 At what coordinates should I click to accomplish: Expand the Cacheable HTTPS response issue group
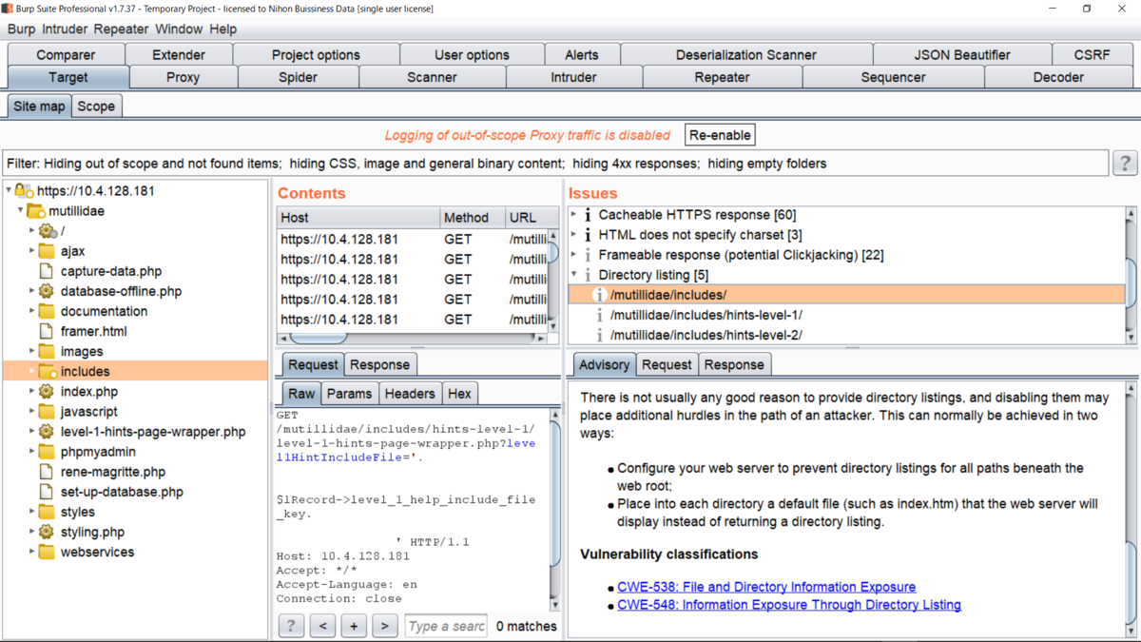[x=574, y=215]
